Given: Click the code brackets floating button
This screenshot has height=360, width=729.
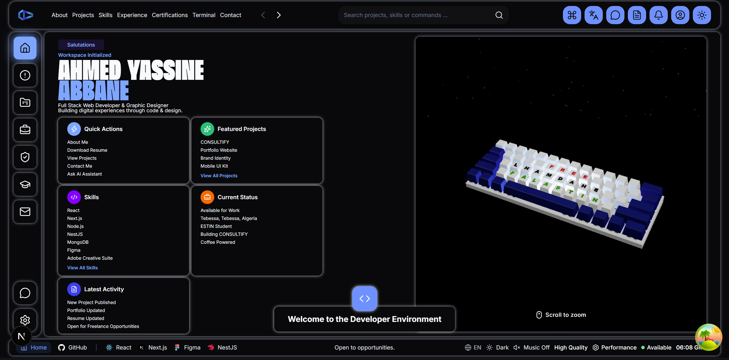Looking at the screenshot, I should 365,299.
